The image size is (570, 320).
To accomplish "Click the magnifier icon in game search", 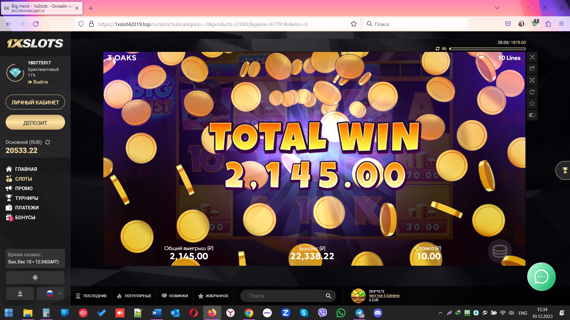I will (328, 296).
